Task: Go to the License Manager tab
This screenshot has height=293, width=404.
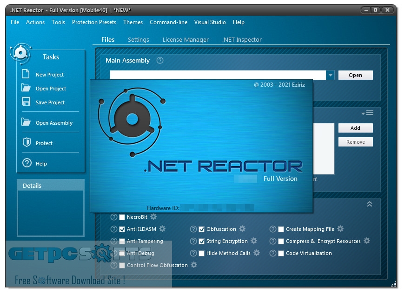Action: click(185, 39)
